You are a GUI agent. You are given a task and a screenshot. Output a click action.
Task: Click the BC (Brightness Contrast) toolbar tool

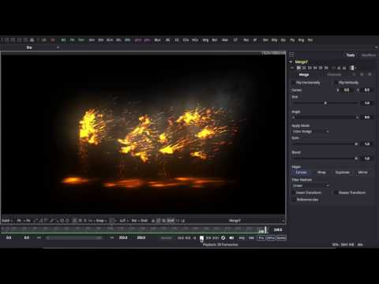(168, 40)
